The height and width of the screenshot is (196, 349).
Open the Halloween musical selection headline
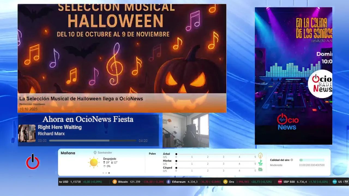click(81, 99)
